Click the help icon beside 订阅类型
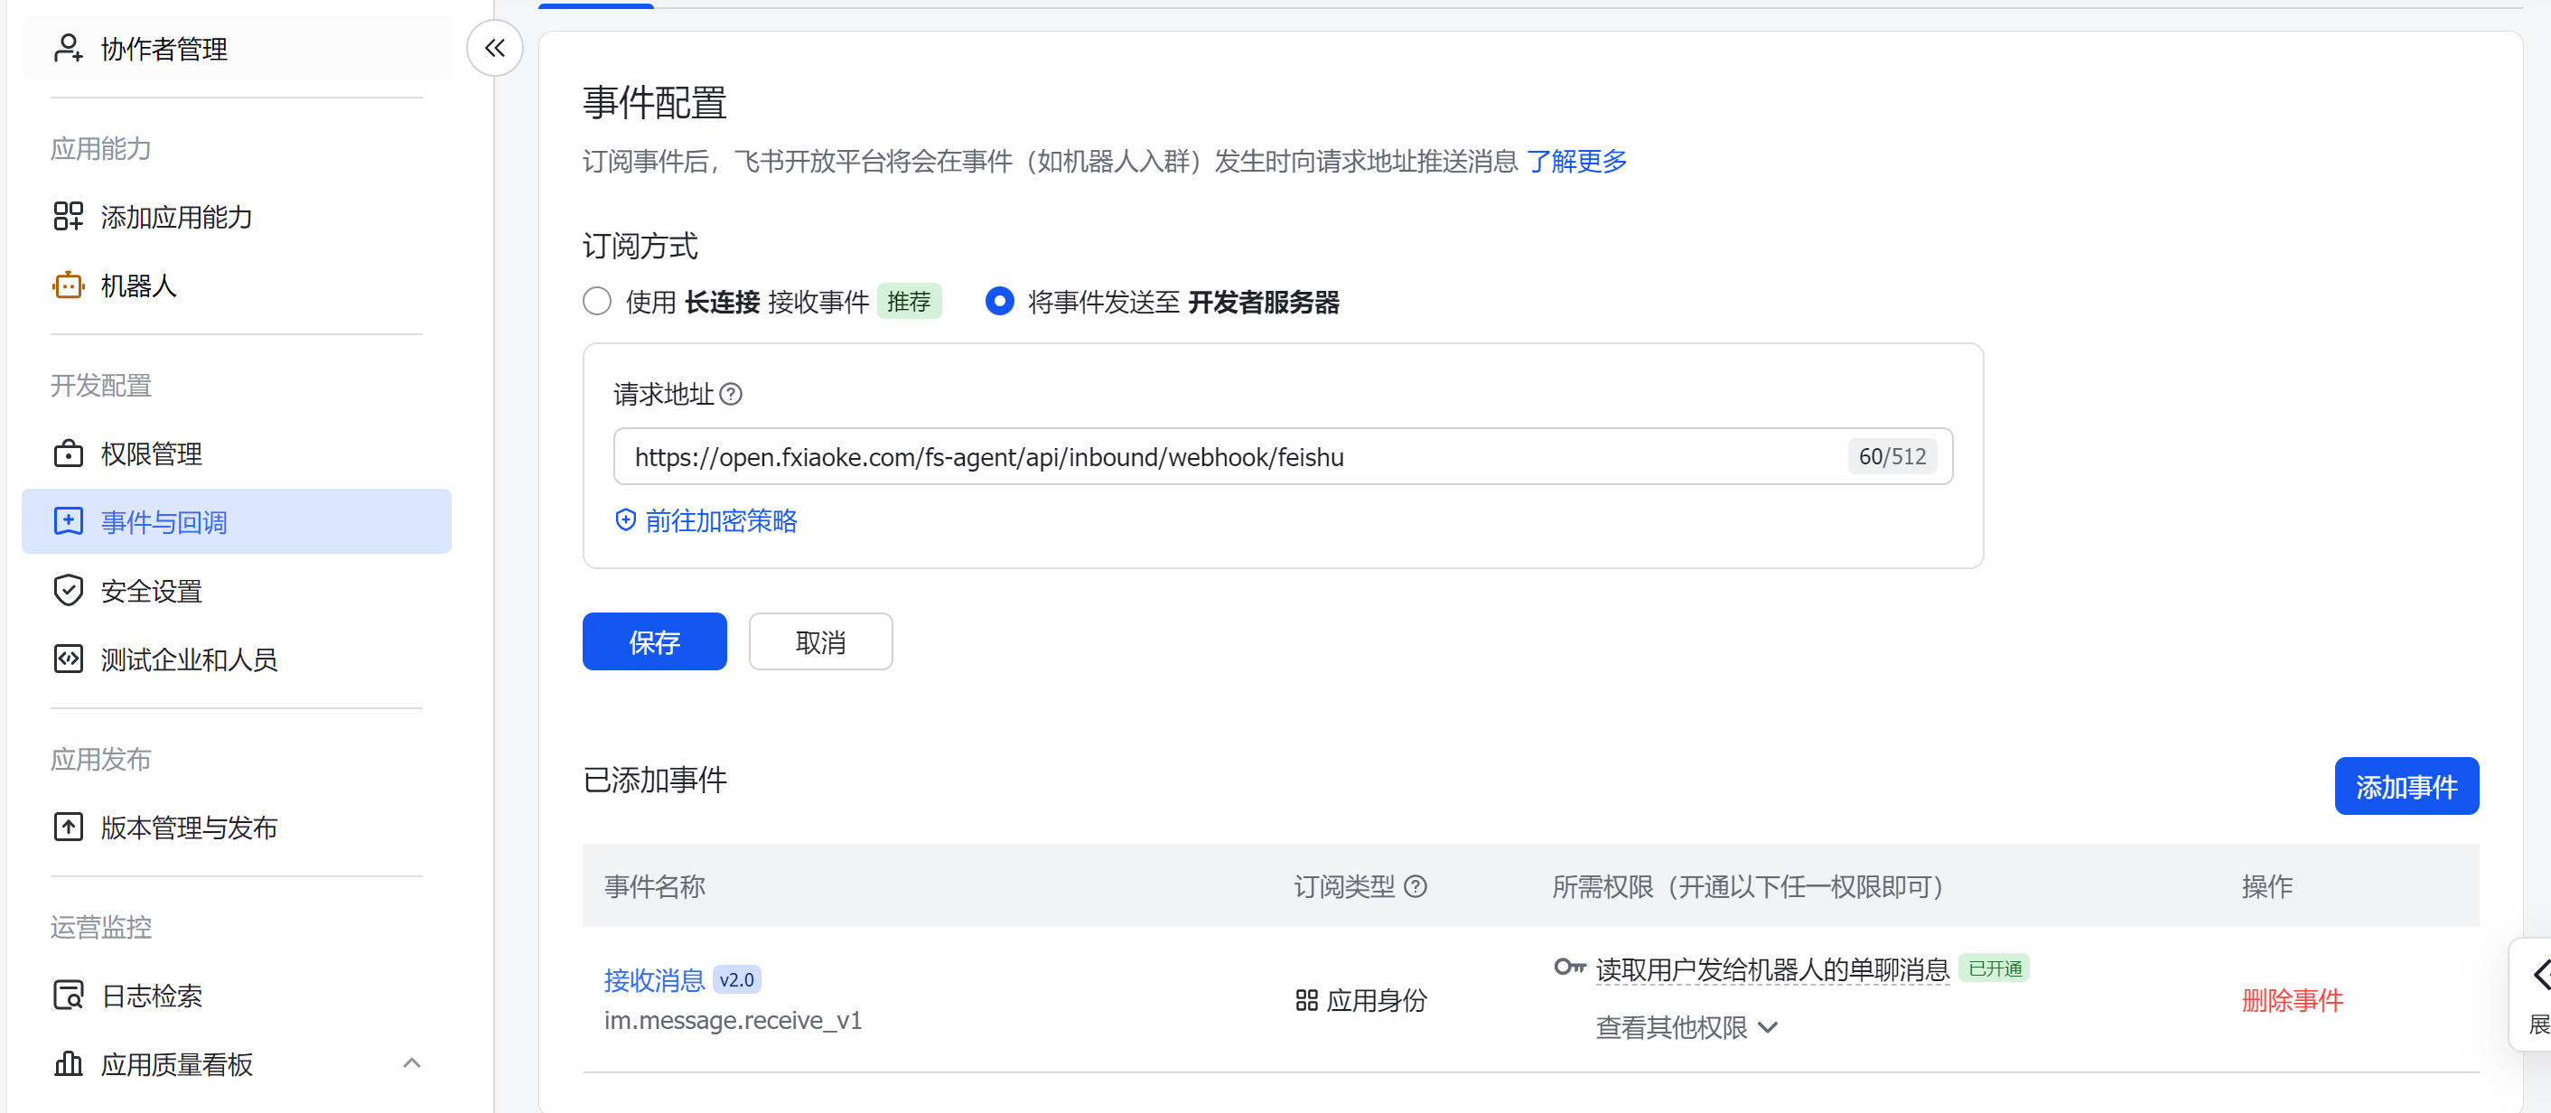 pos(1416,886)
